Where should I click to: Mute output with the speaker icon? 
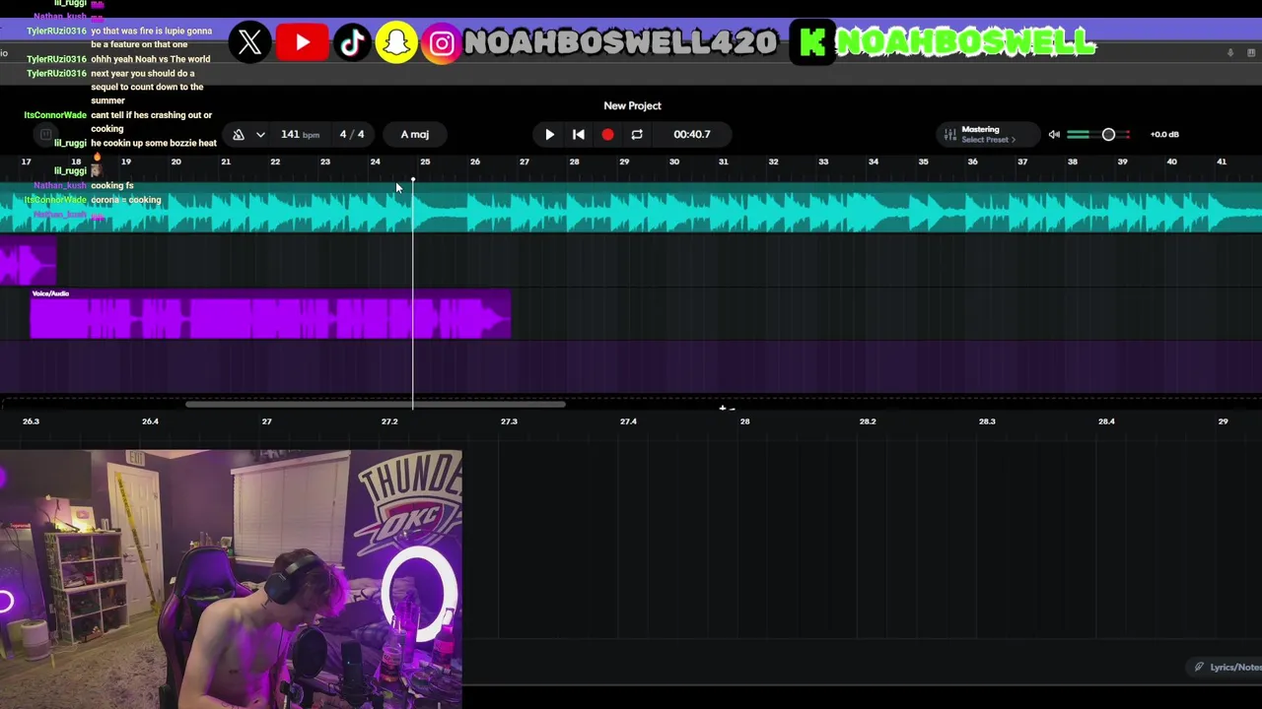tap(1054, 135)
